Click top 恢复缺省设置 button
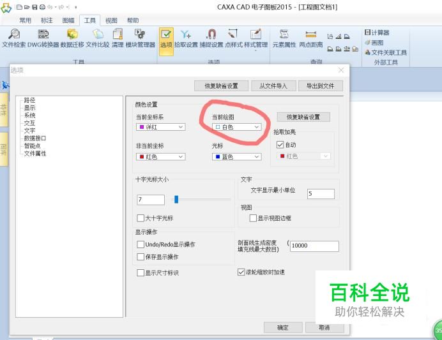This screenshot has width=442, height=340. tap(221, 86)
